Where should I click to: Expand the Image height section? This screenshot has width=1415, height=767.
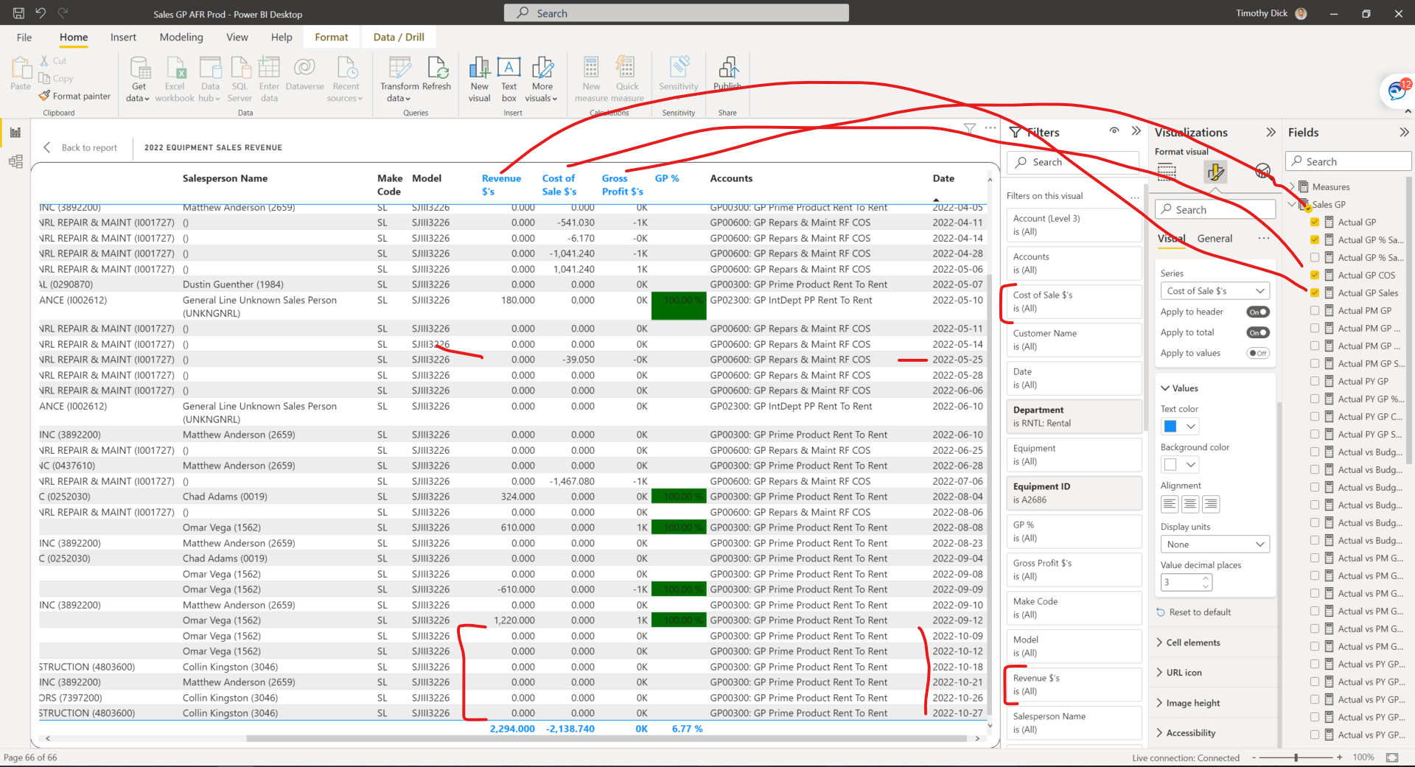[1188, 703]
